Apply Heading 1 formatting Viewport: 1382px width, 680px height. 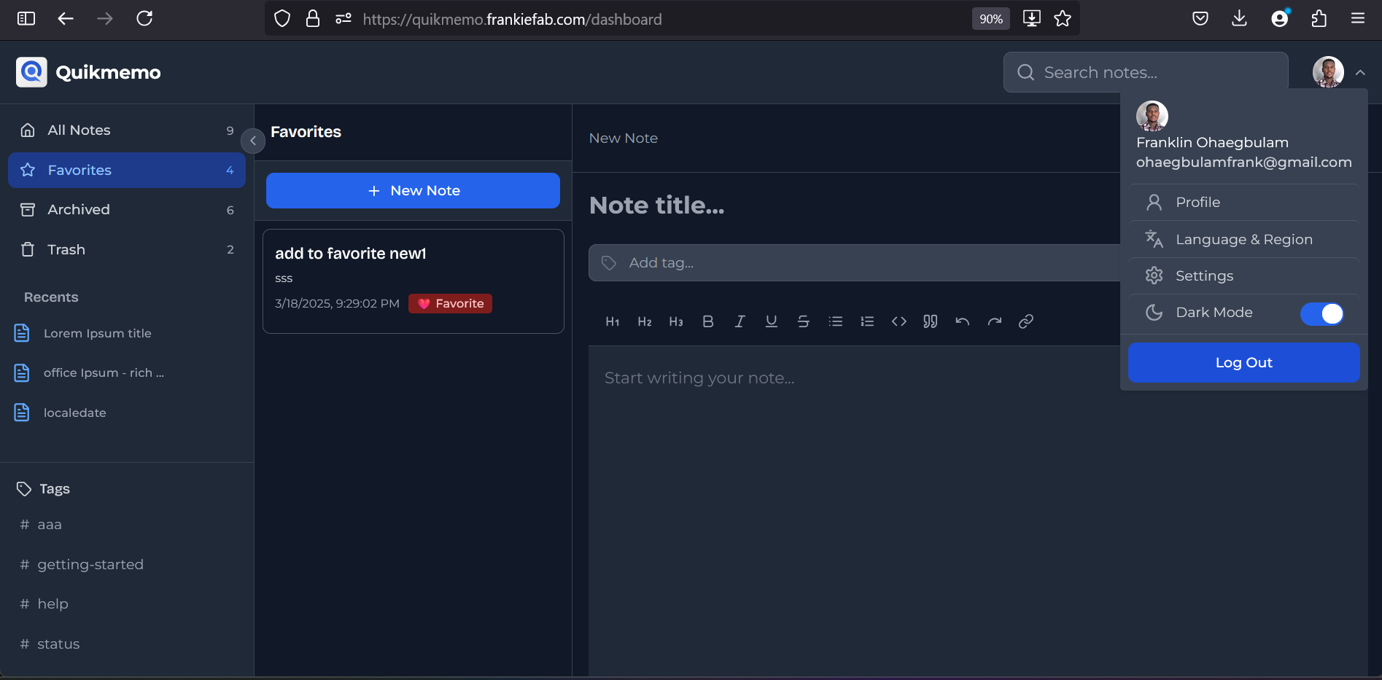pyautogui.click(x=612, y=321)
